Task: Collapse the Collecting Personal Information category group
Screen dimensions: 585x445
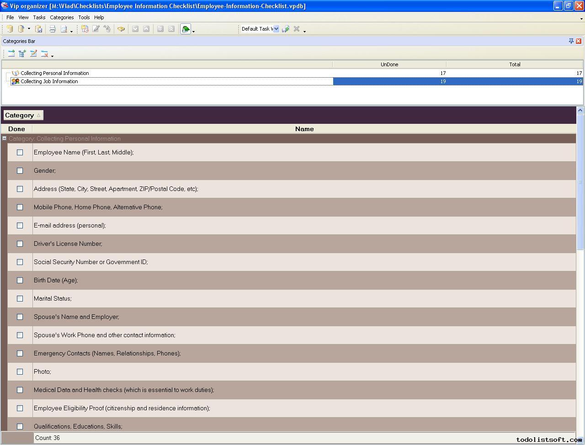Action: click(x=4, y=138)
